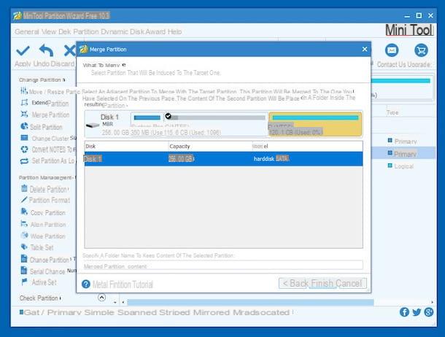Select Change Cluster Size in the sidebar
This screenshot has height=337, width=445.
(48, 138)
